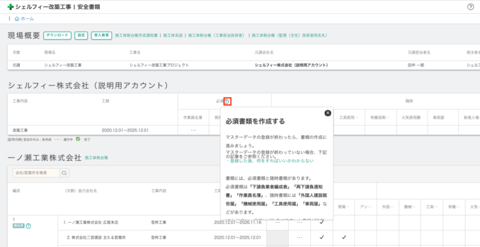Image resolution: width=480 pixels, height=247 pixels.
Task: Click help icon beside the 提出済 badge
Action: pos(28,226)
